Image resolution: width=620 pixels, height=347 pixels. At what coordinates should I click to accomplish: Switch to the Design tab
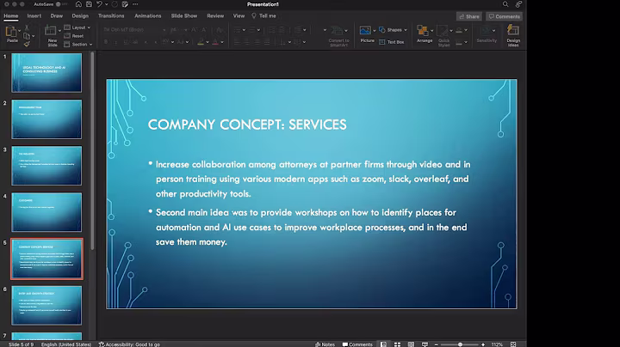pyautogui.click(x=80, y=15)
